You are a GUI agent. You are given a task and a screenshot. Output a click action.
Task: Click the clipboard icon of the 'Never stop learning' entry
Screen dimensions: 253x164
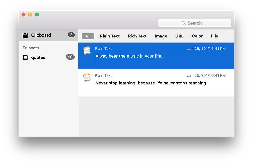click(x=87, y=77)
